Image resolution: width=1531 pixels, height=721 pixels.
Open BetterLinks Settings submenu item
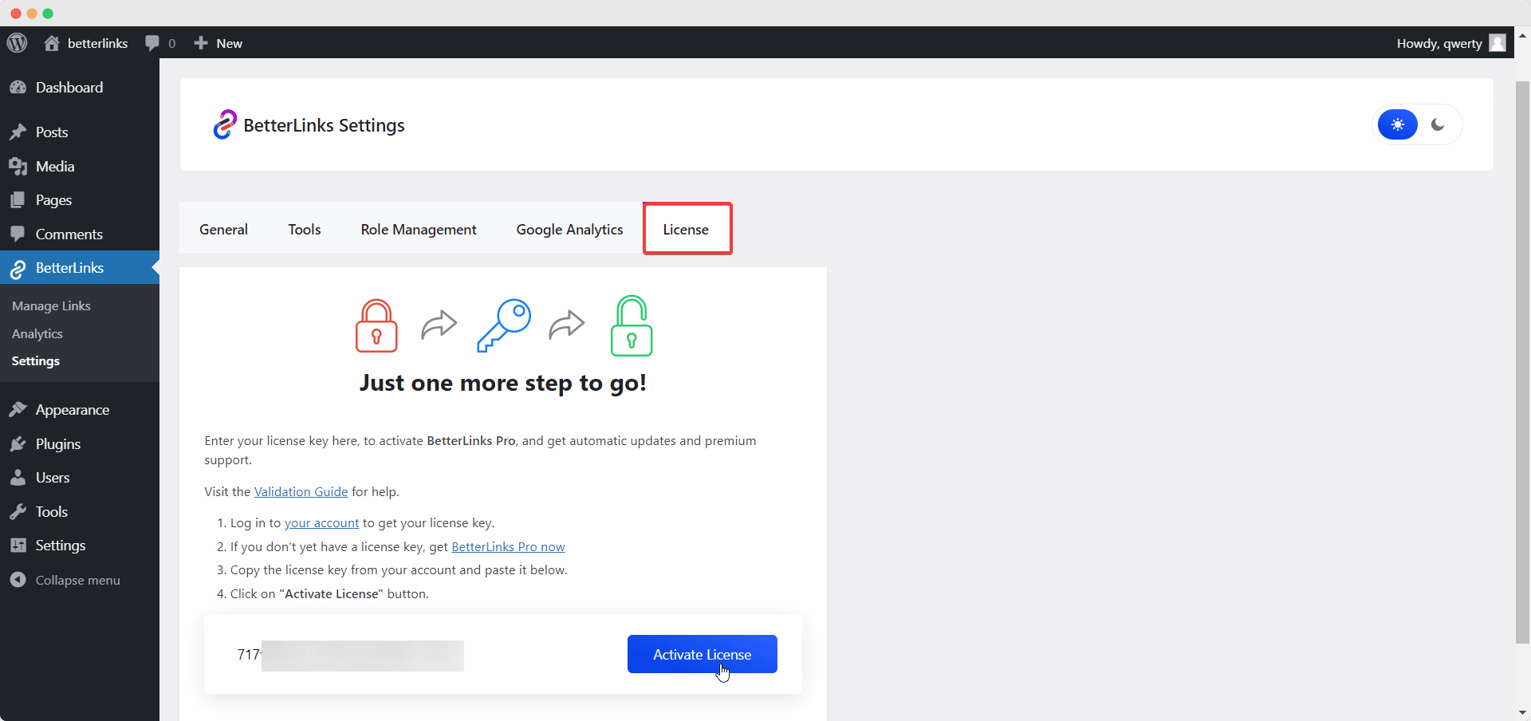click(x=36, y=361)
